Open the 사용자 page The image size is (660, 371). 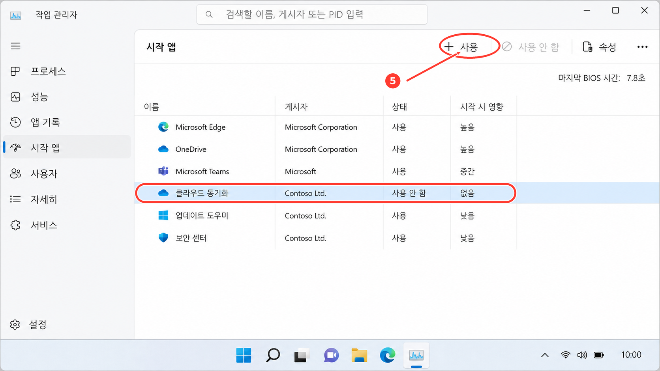click(x=66, y=173)
